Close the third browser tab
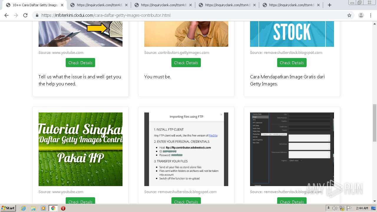This screenshot has width=377, height=212. 190,5
